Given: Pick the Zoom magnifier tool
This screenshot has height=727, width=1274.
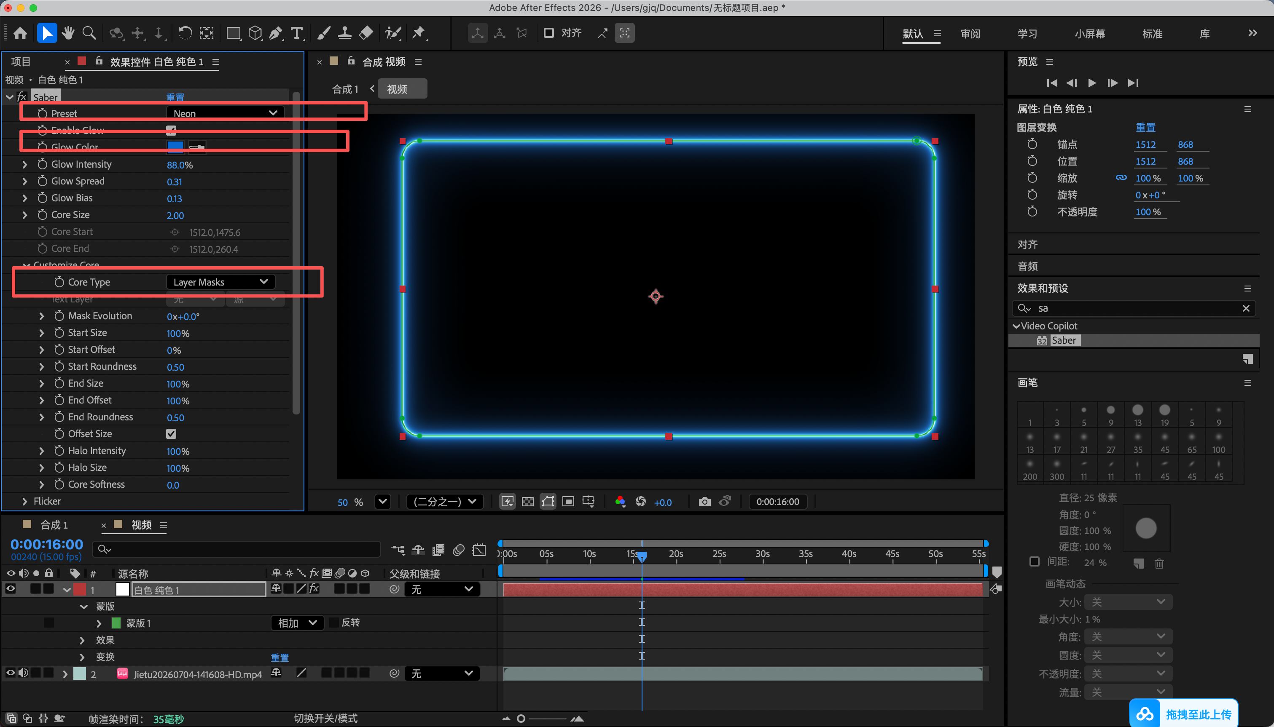Looking at the screenshot, I should [89, 33].
